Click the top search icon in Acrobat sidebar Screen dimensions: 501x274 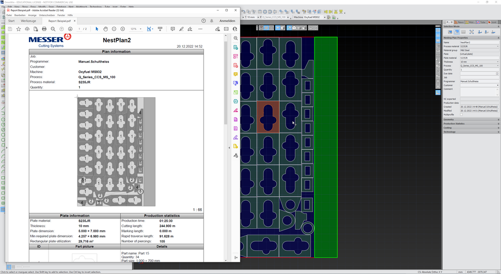pyautogui.click(x=236, y=38)
